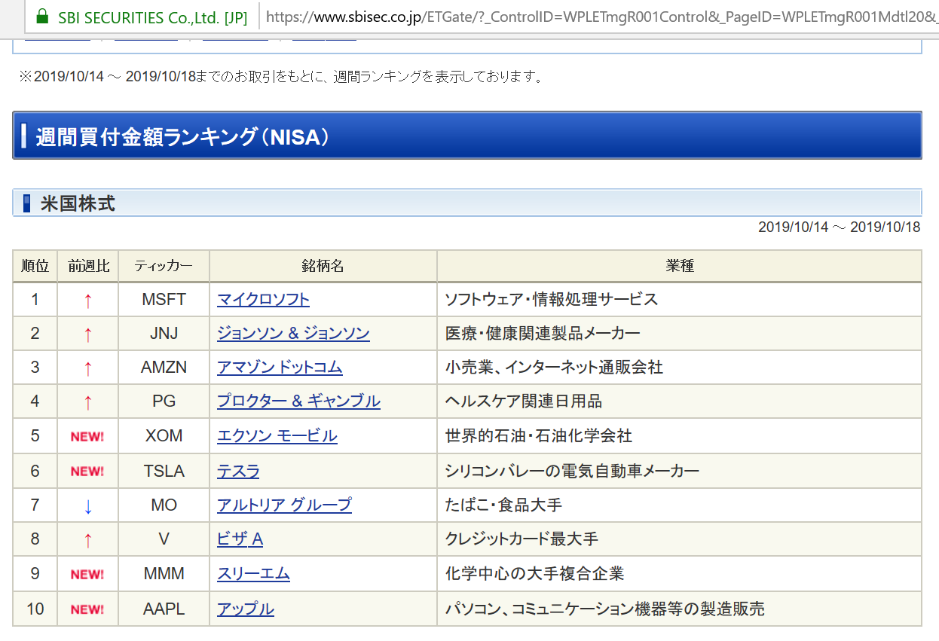Click the AAPL ticker cell
The width and height of the screenshot is (939, 641).
pos(164,609)
